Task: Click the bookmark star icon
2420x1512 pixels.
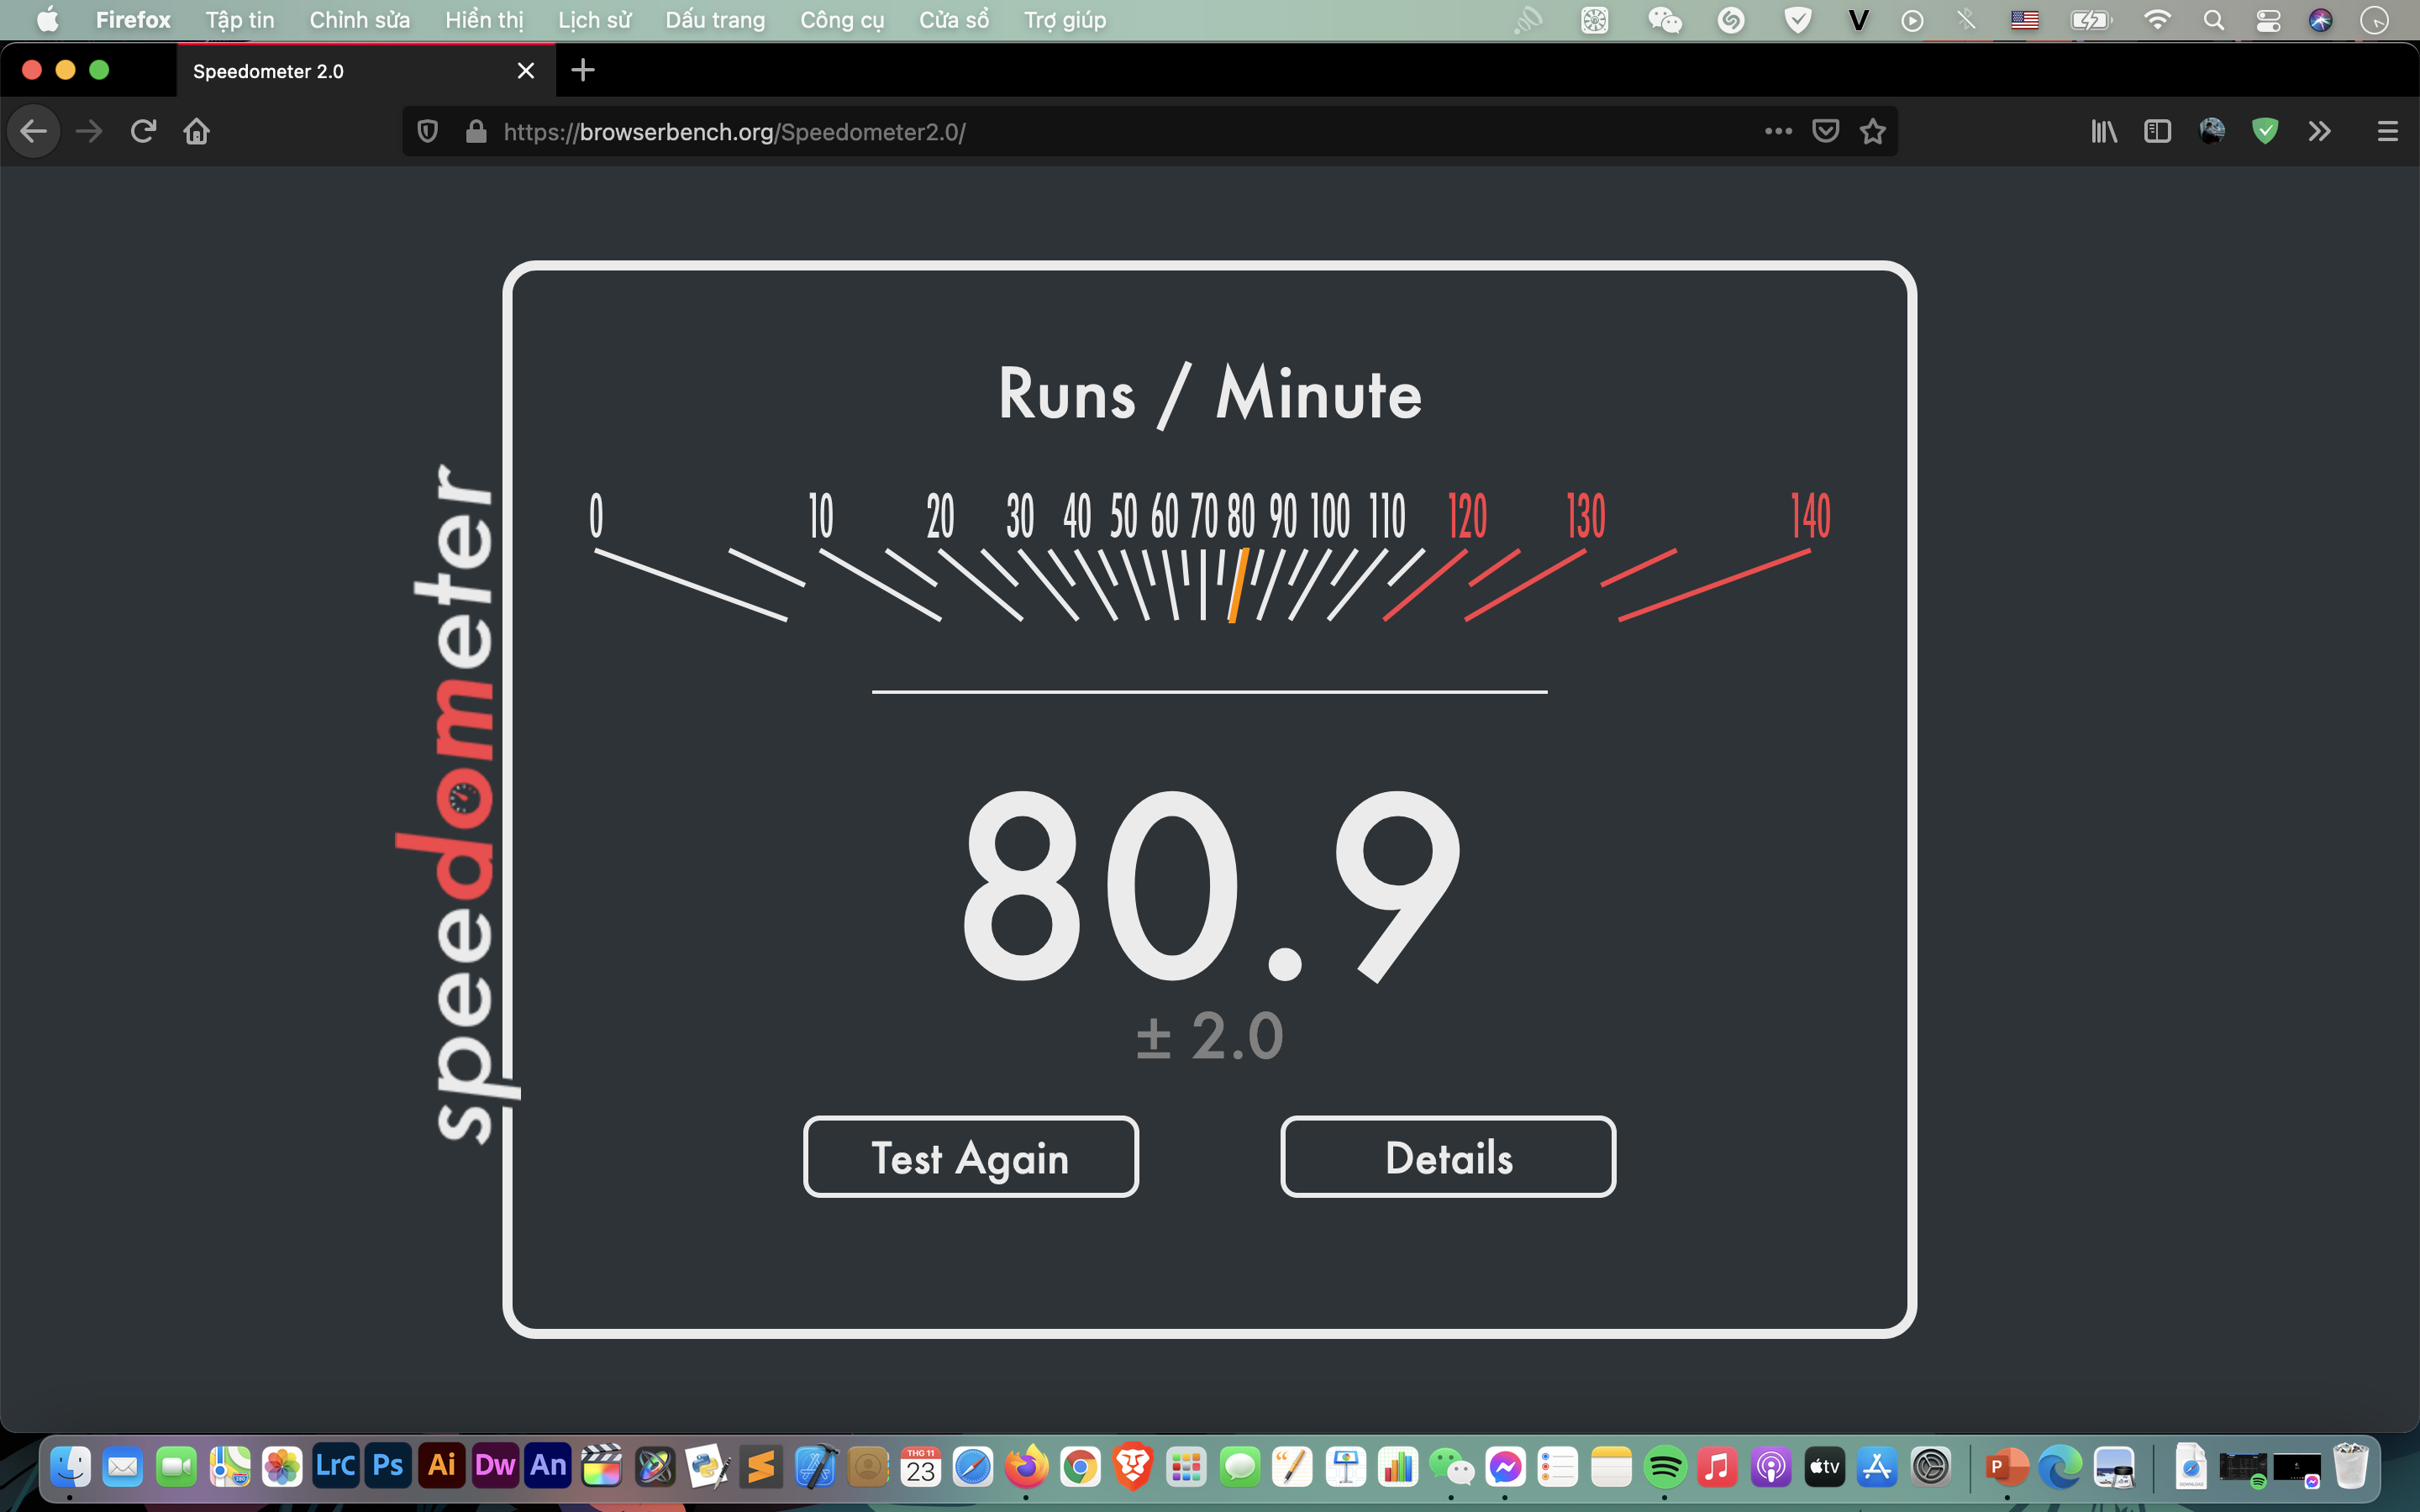Action: click(x=1873, y=131)
